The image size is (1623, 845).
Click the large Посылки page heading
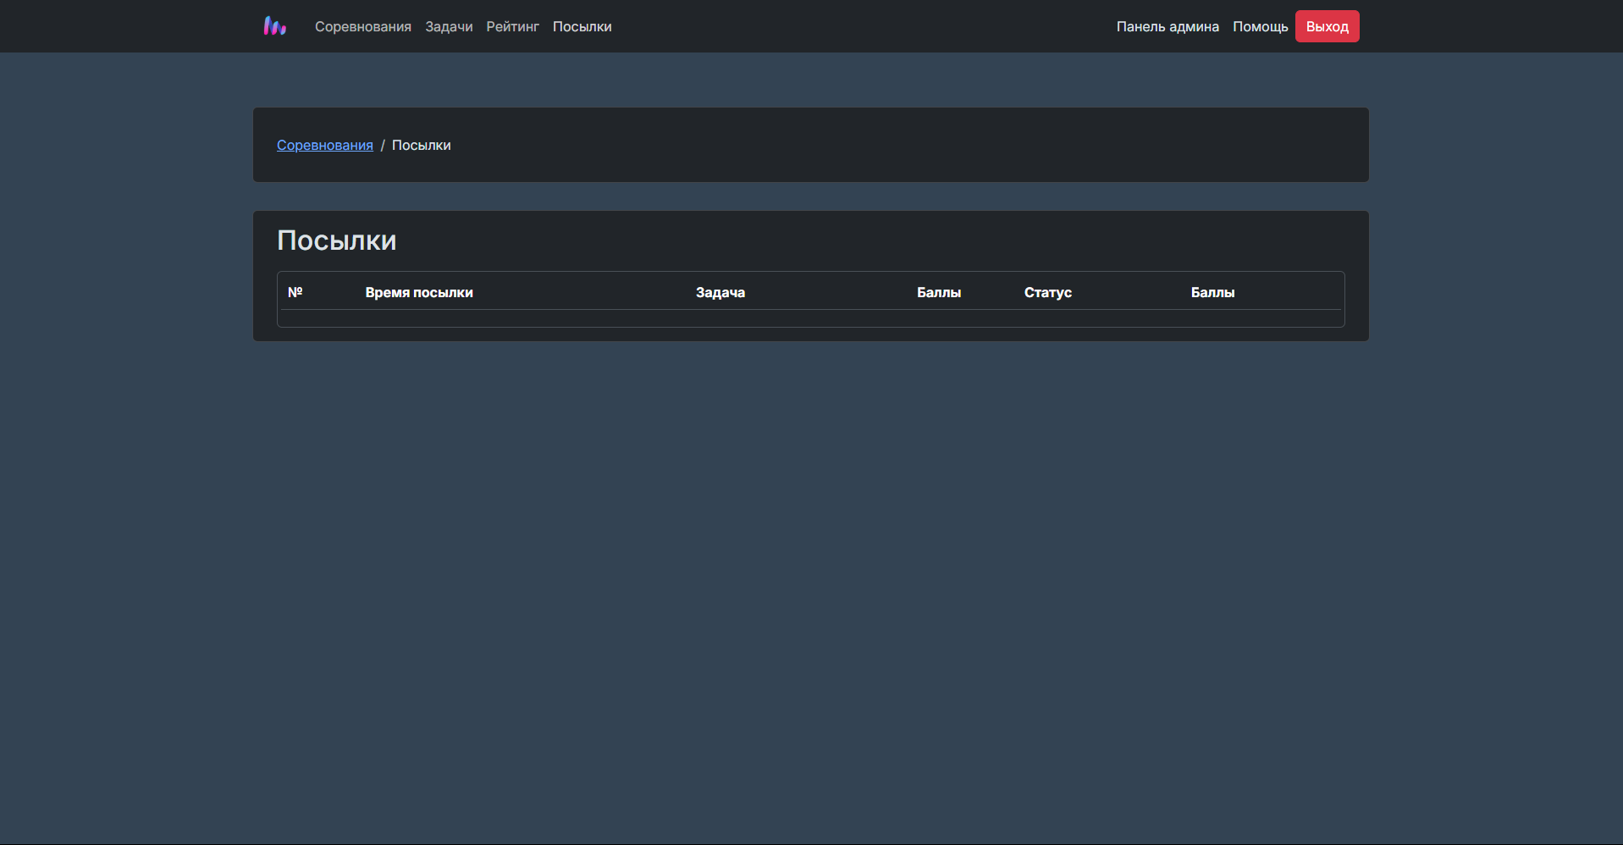pyautogui.click(x=336, y=240)
